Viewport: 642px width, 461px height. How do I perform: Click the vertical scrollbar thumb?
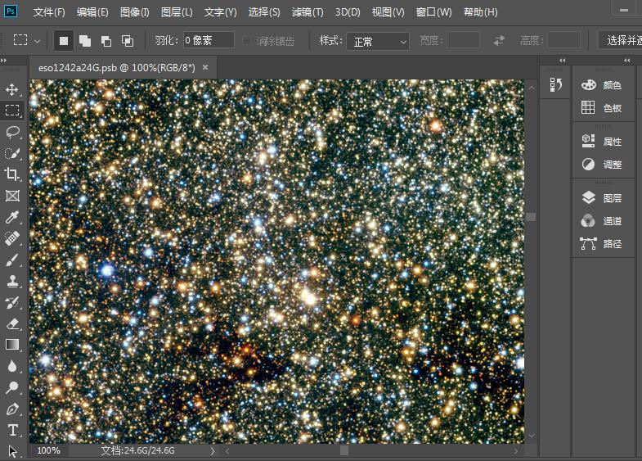point(531,217)
